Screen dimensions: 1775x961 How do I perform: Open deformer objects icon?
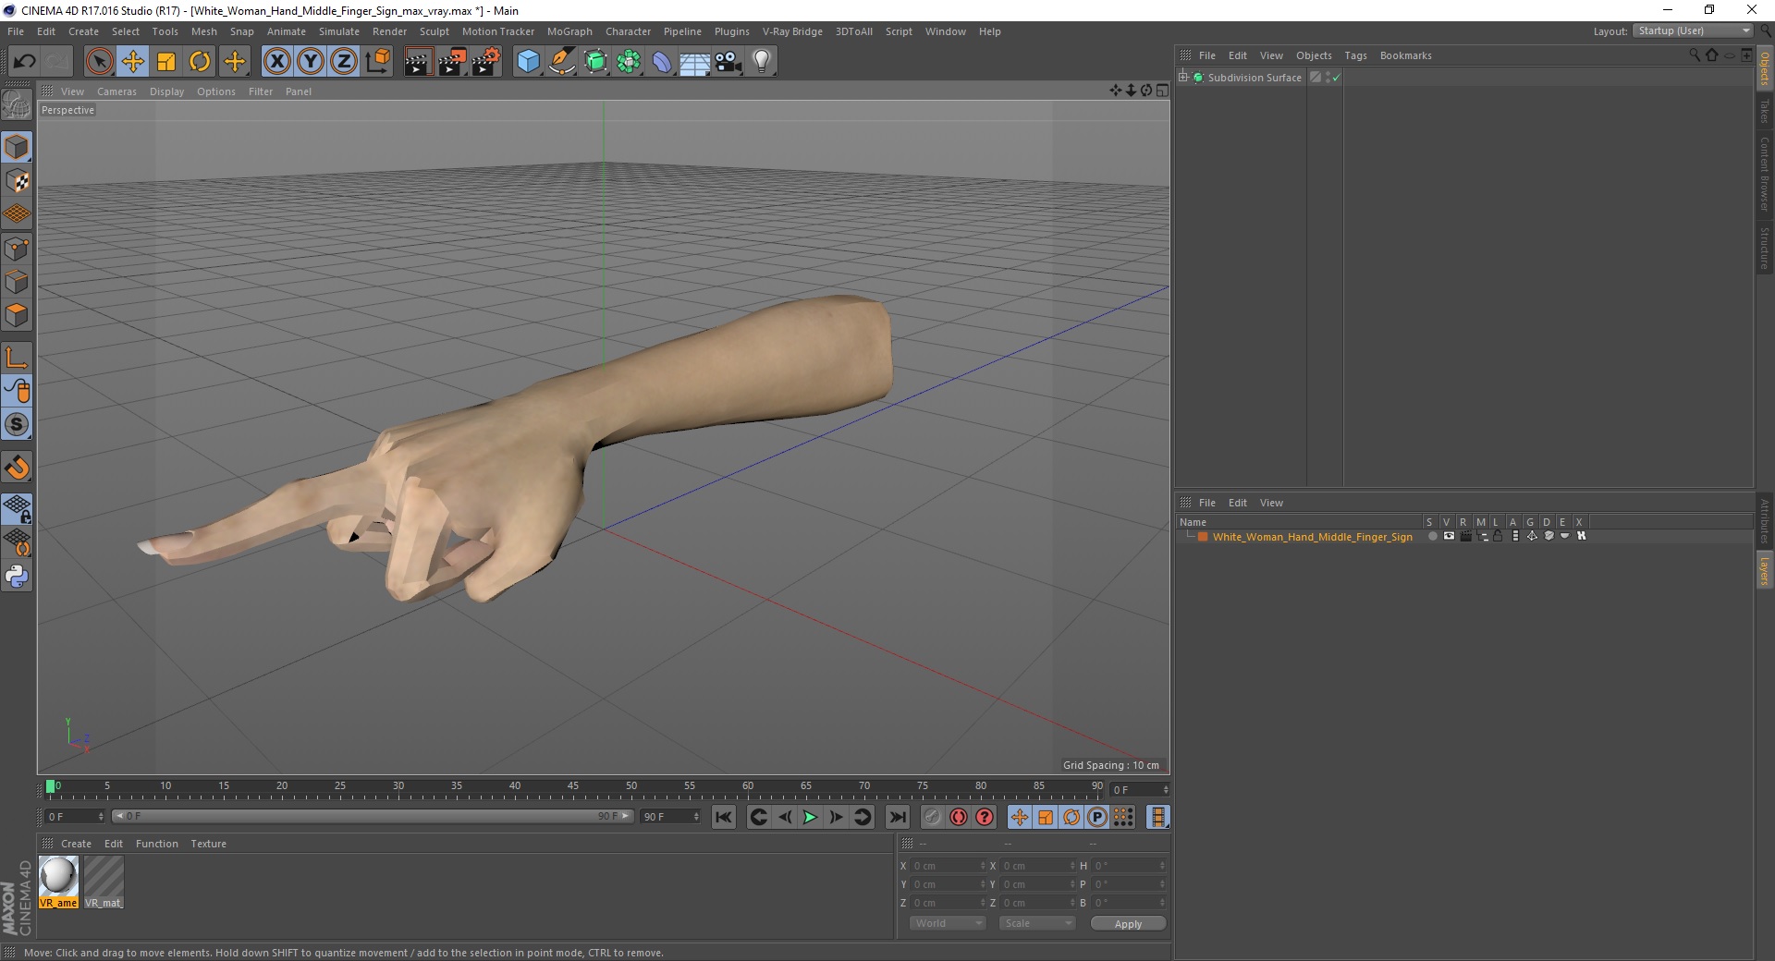pyautogui.click(x=662, y=62)
